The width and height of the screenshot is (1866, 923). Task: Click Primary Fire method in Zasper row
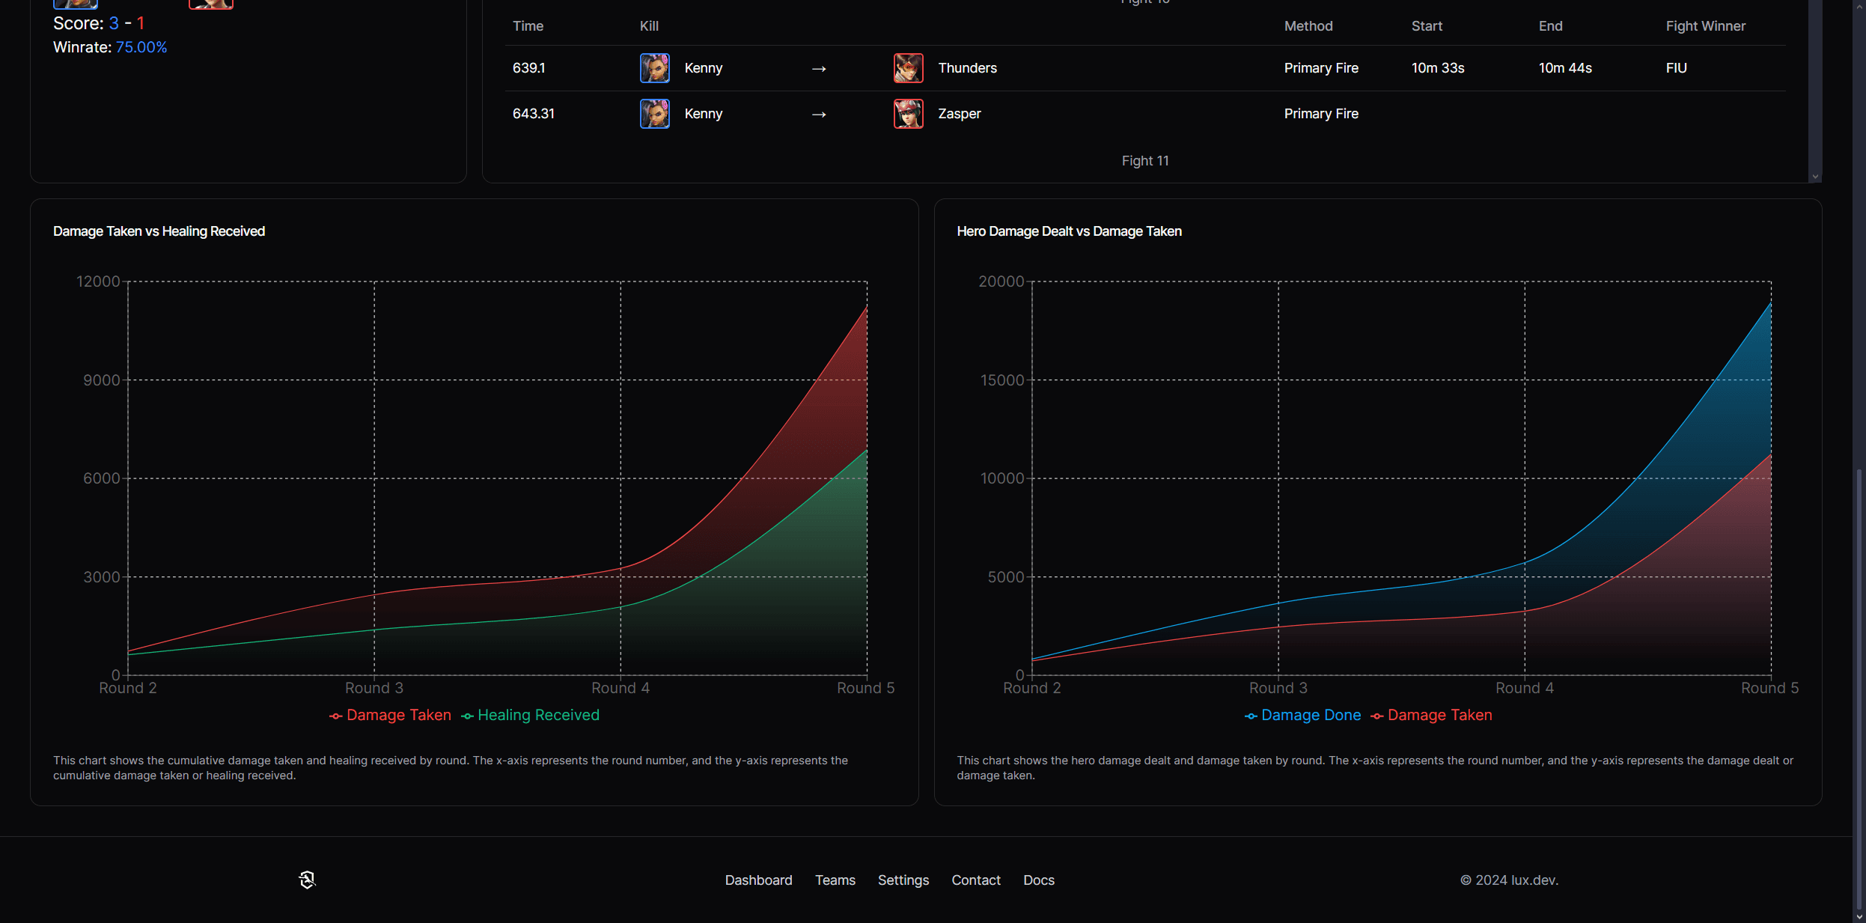(1321, 114)
